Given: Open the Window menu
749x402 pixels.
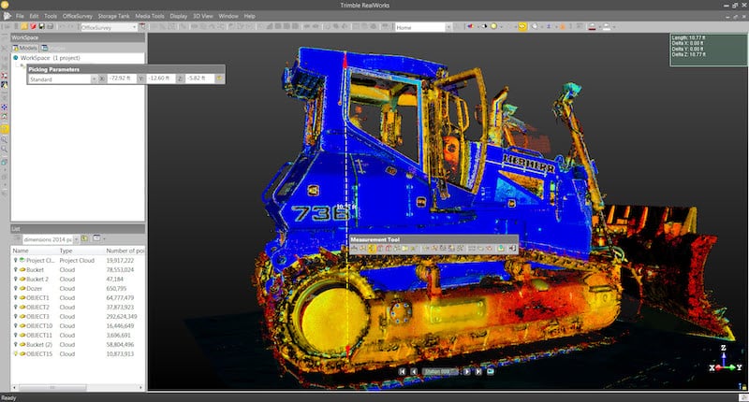Looking at the screenshot, I should tap(228, 16).
